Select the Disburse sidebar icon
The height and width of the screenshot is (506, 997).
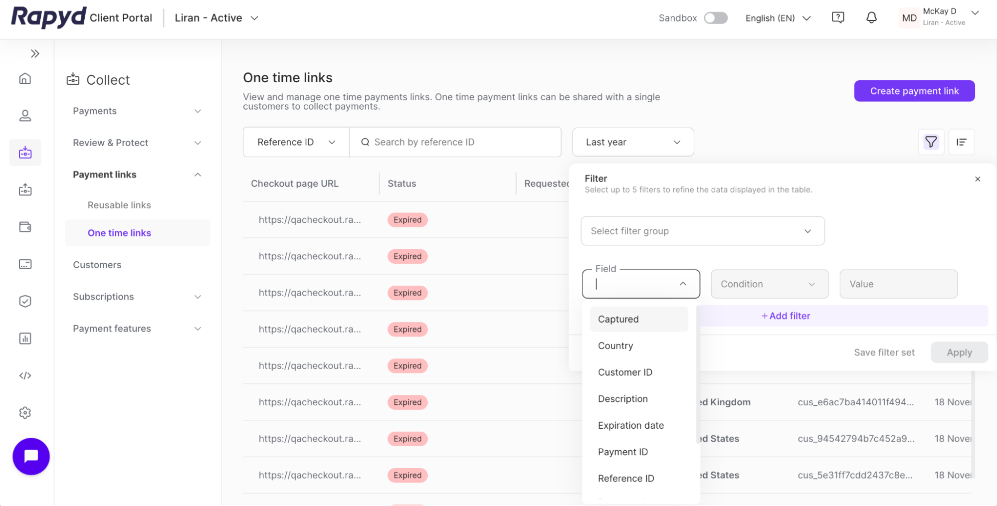25,189
